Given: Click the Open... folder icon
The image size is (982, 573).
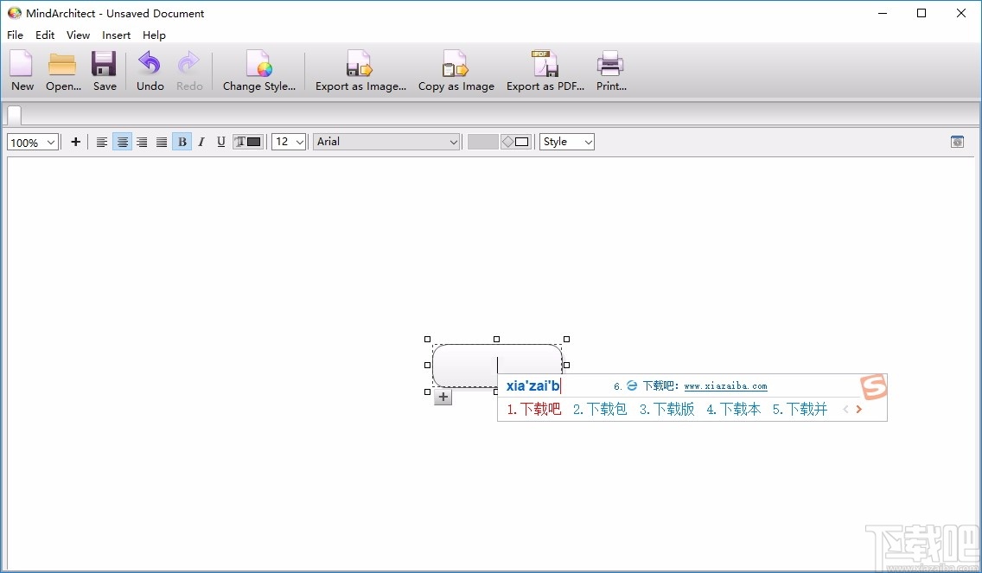Looking at the screenshot, I should point(62,71).
